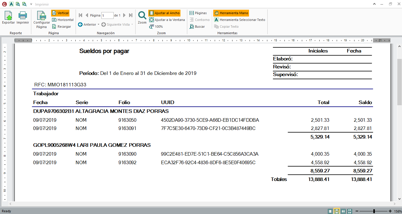Screen dimensions: 402x214
Task: Reload report with Recargar
Action: tap(61, 27)
